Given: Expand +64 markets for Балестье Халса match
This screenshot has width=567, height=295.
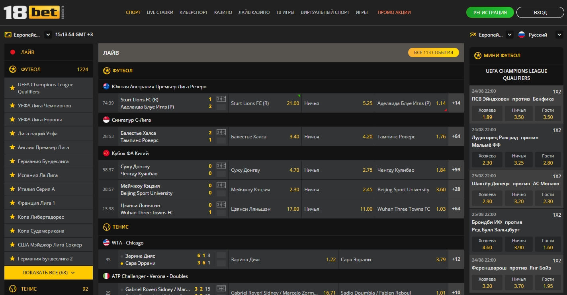Looking at the screenshot, I should coord(456,136).
